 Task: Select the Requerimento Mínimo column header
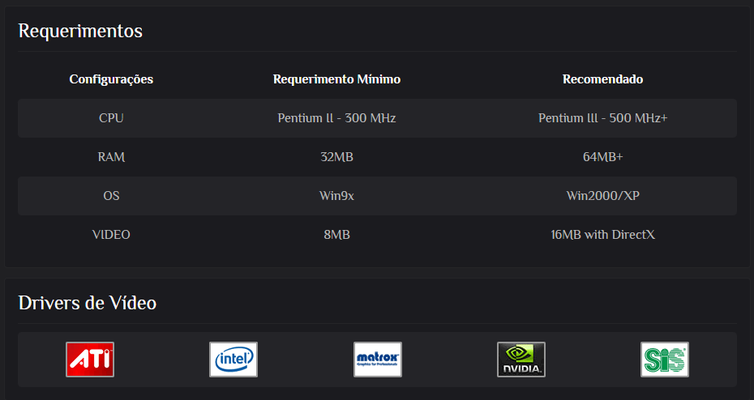tap(336, 79)
